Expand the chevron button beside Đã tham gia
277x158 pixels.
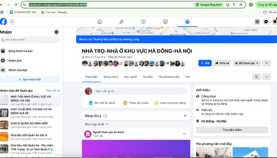(x=267, y=63)
